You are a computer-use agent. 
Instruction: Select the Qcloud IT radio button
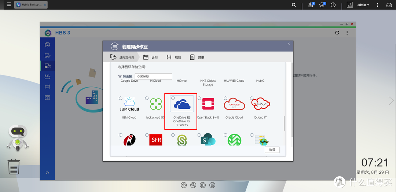tap(252, 98)
